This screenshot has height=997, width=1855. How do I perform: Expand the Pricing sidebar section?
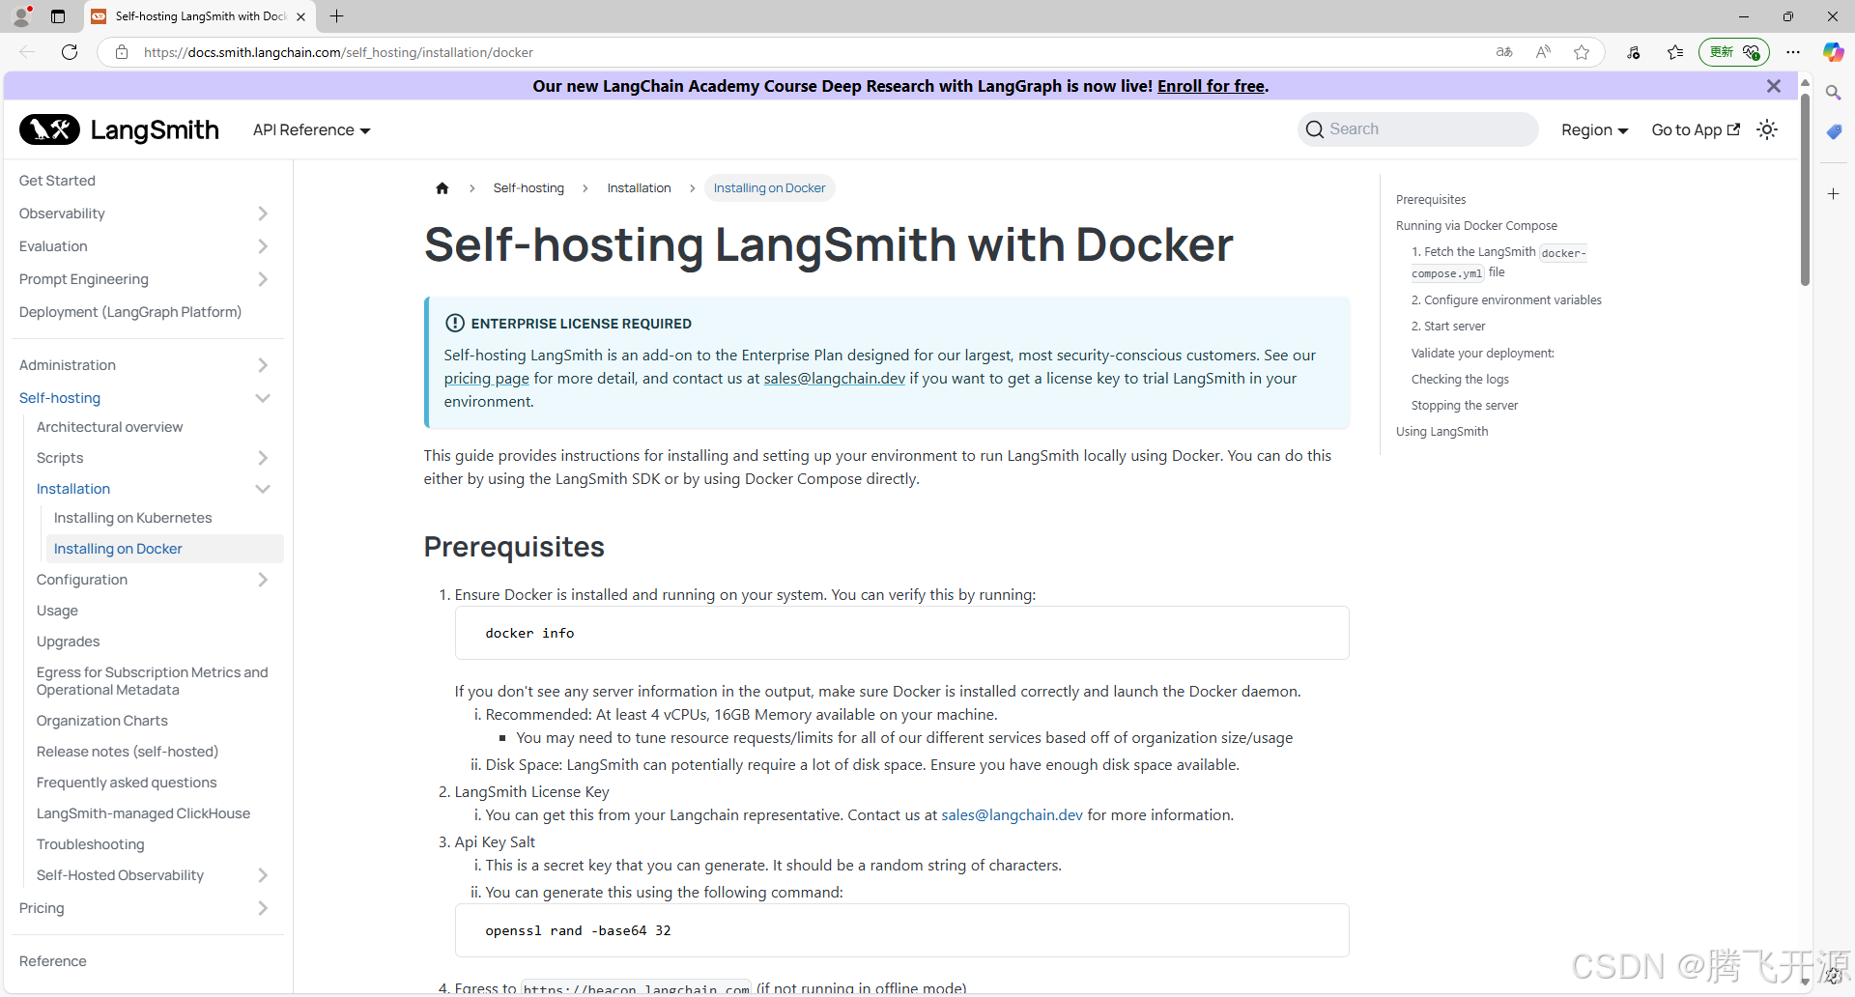pyautogui.click(x=263, y=908)
